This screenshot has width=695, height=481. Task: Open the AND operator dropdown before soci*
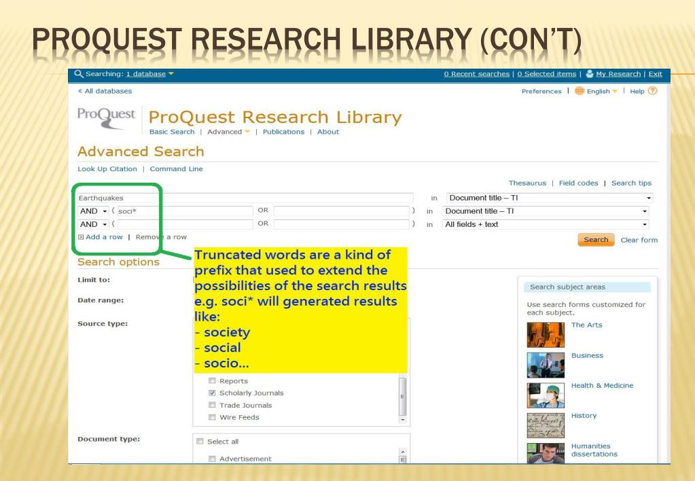93,211
